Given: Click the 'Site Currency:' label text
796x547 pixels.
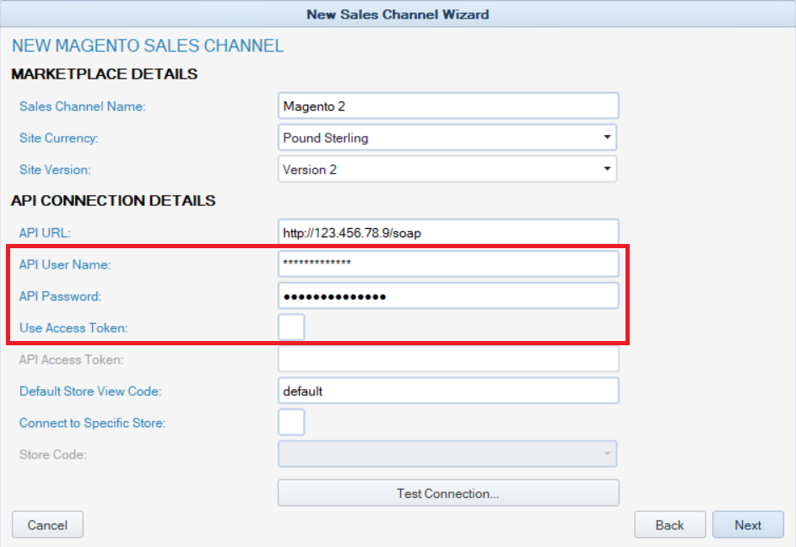Looking at the screenshot, I should click(x=59, y=138).
